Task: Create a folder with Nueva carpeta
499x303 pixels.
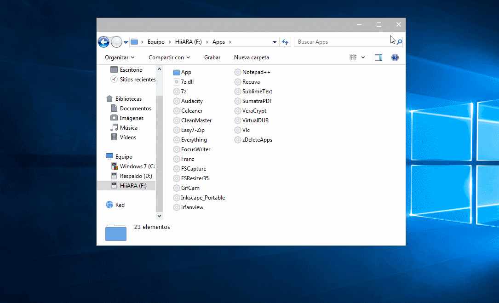Action: click(252, 57)
